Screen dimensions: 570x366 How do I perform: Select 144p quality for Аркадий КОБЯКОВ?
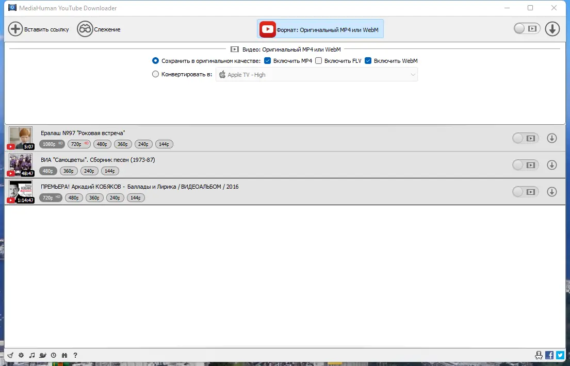click(136, 198)
